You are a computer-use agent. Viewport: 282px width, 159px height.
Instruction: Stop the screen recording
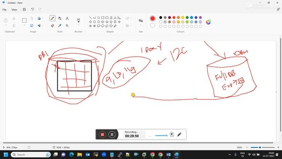(x=102, y=134)
